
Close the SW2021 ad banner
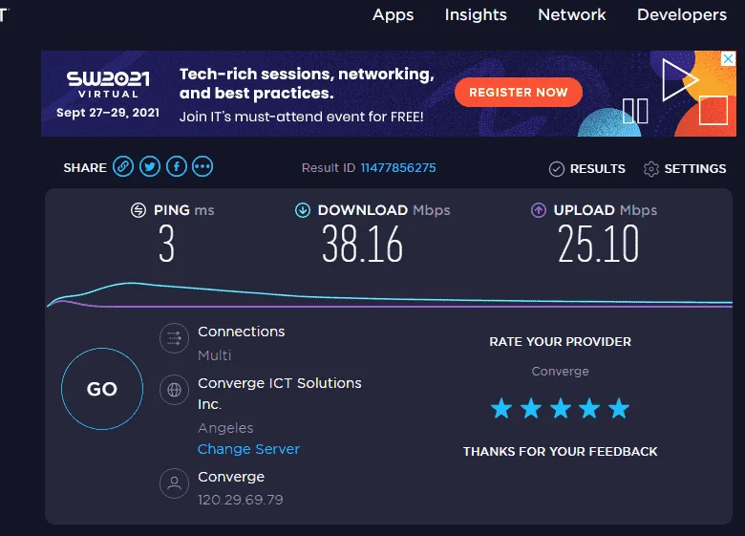(x=728, y=59)
